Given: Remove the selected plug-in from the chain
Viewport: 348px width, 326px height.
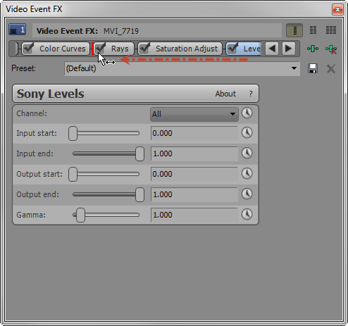Looking at the screenshot, I should pyautogui.click(x=331, y=49).
